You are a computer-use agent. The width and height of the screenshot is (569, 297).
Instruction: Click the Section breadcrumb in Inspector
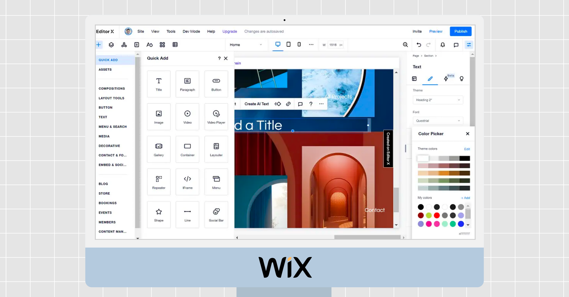tap(428, 56)
